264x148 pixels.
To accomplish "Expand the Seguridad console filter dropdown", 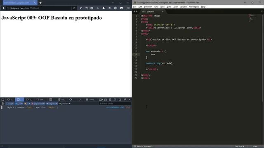I will 38,104.
